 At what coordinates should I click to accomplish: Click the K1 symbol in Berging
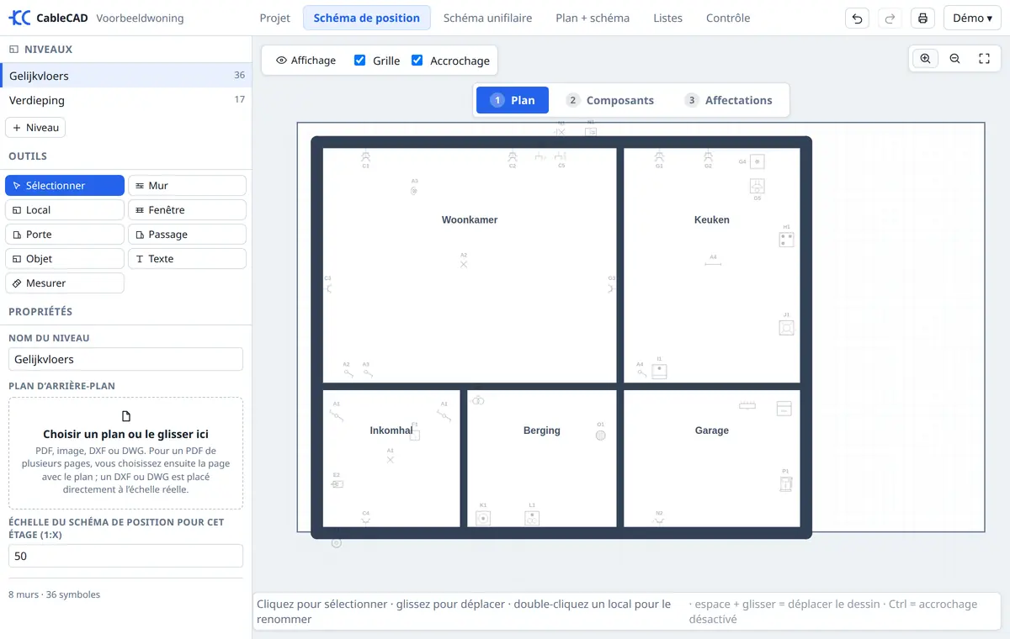pyautogui.click(x=483, y=518)
